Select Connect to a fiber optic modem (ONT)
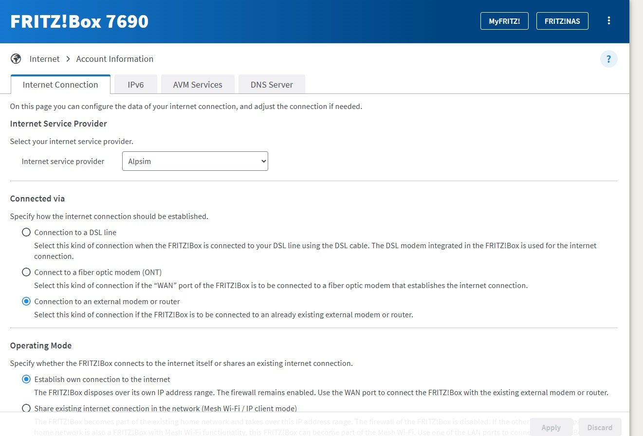Screen dimensions: 643x436 (26, 272)
